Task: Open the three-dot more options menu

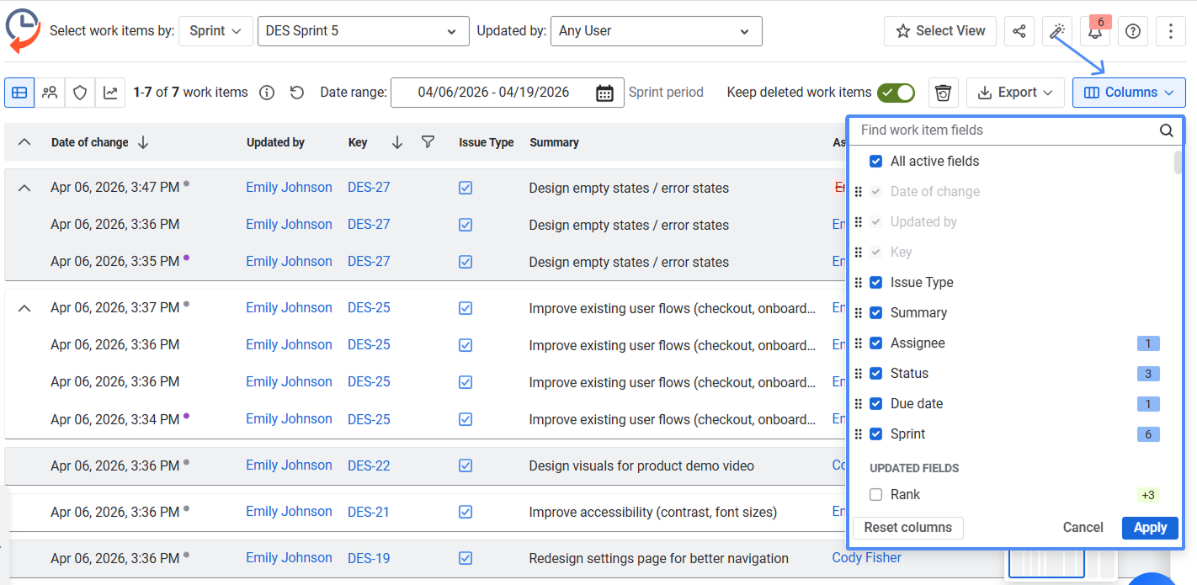Action: (1171, 31)
